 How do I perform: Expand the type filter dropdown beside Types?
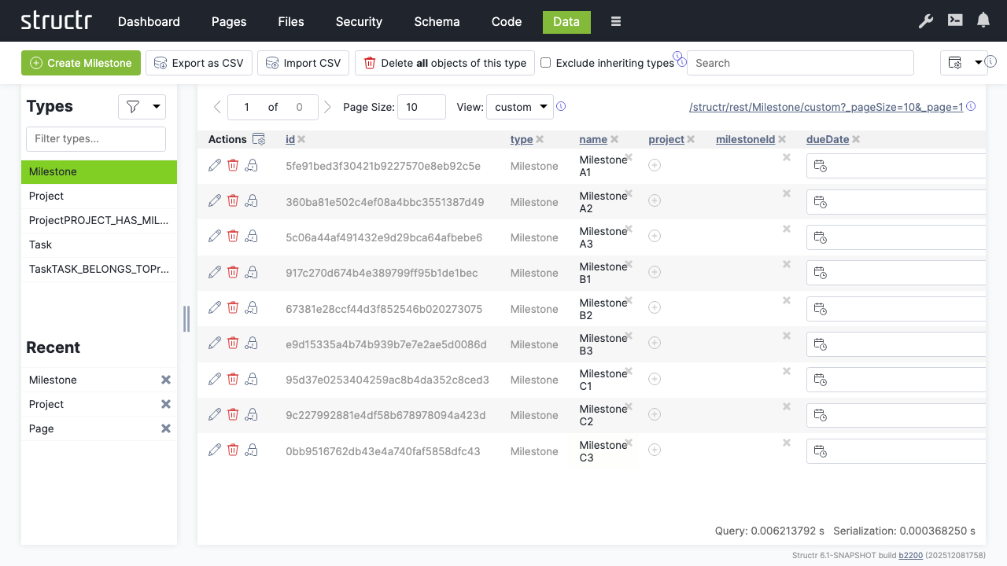pyautogui.click(x=142, y=107)
